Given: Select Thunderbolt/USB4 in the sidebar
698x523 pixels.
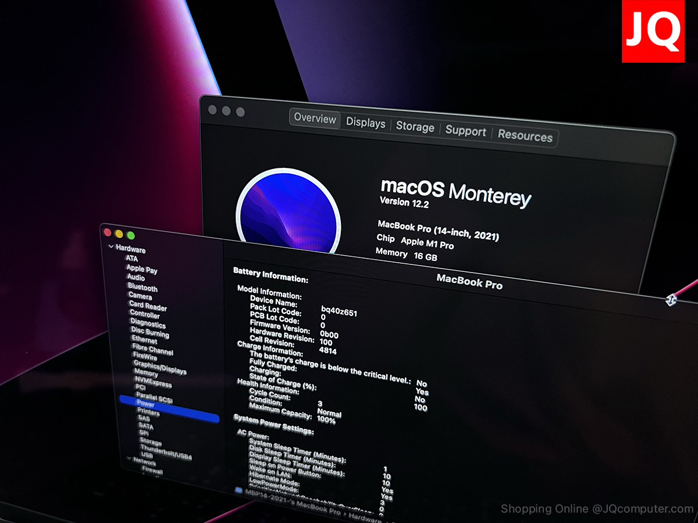Looking at the screenshot, I should pos(166,453).
